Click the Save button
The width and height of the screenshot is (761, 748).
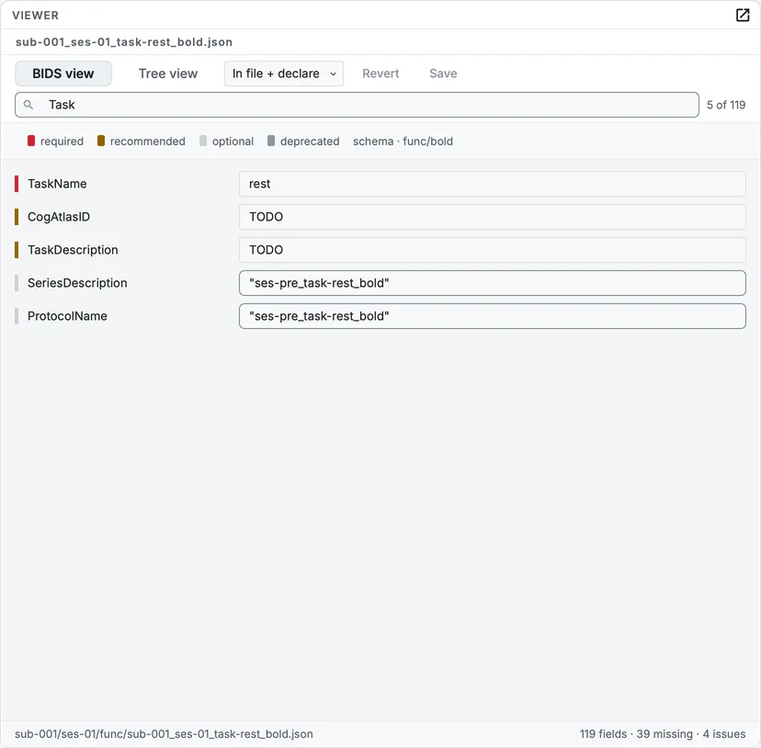coord(443,74)
